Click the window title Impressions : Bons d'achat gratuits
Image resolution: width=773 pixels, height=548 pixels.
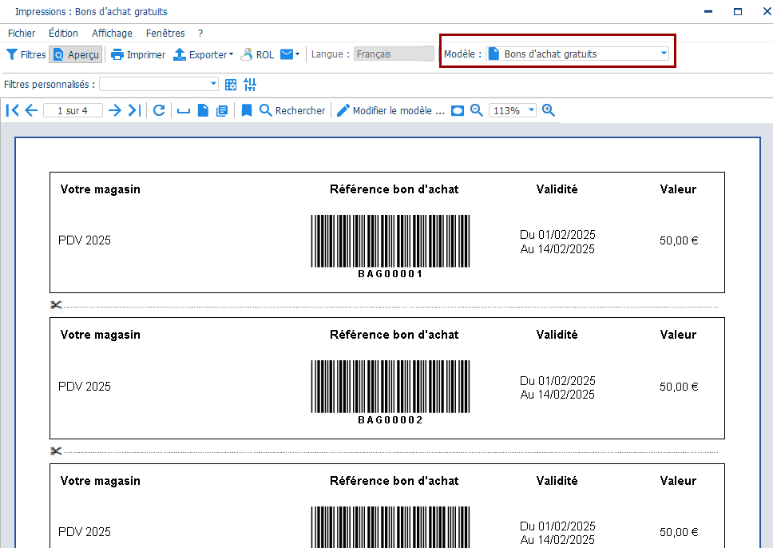tap(91, 11)
